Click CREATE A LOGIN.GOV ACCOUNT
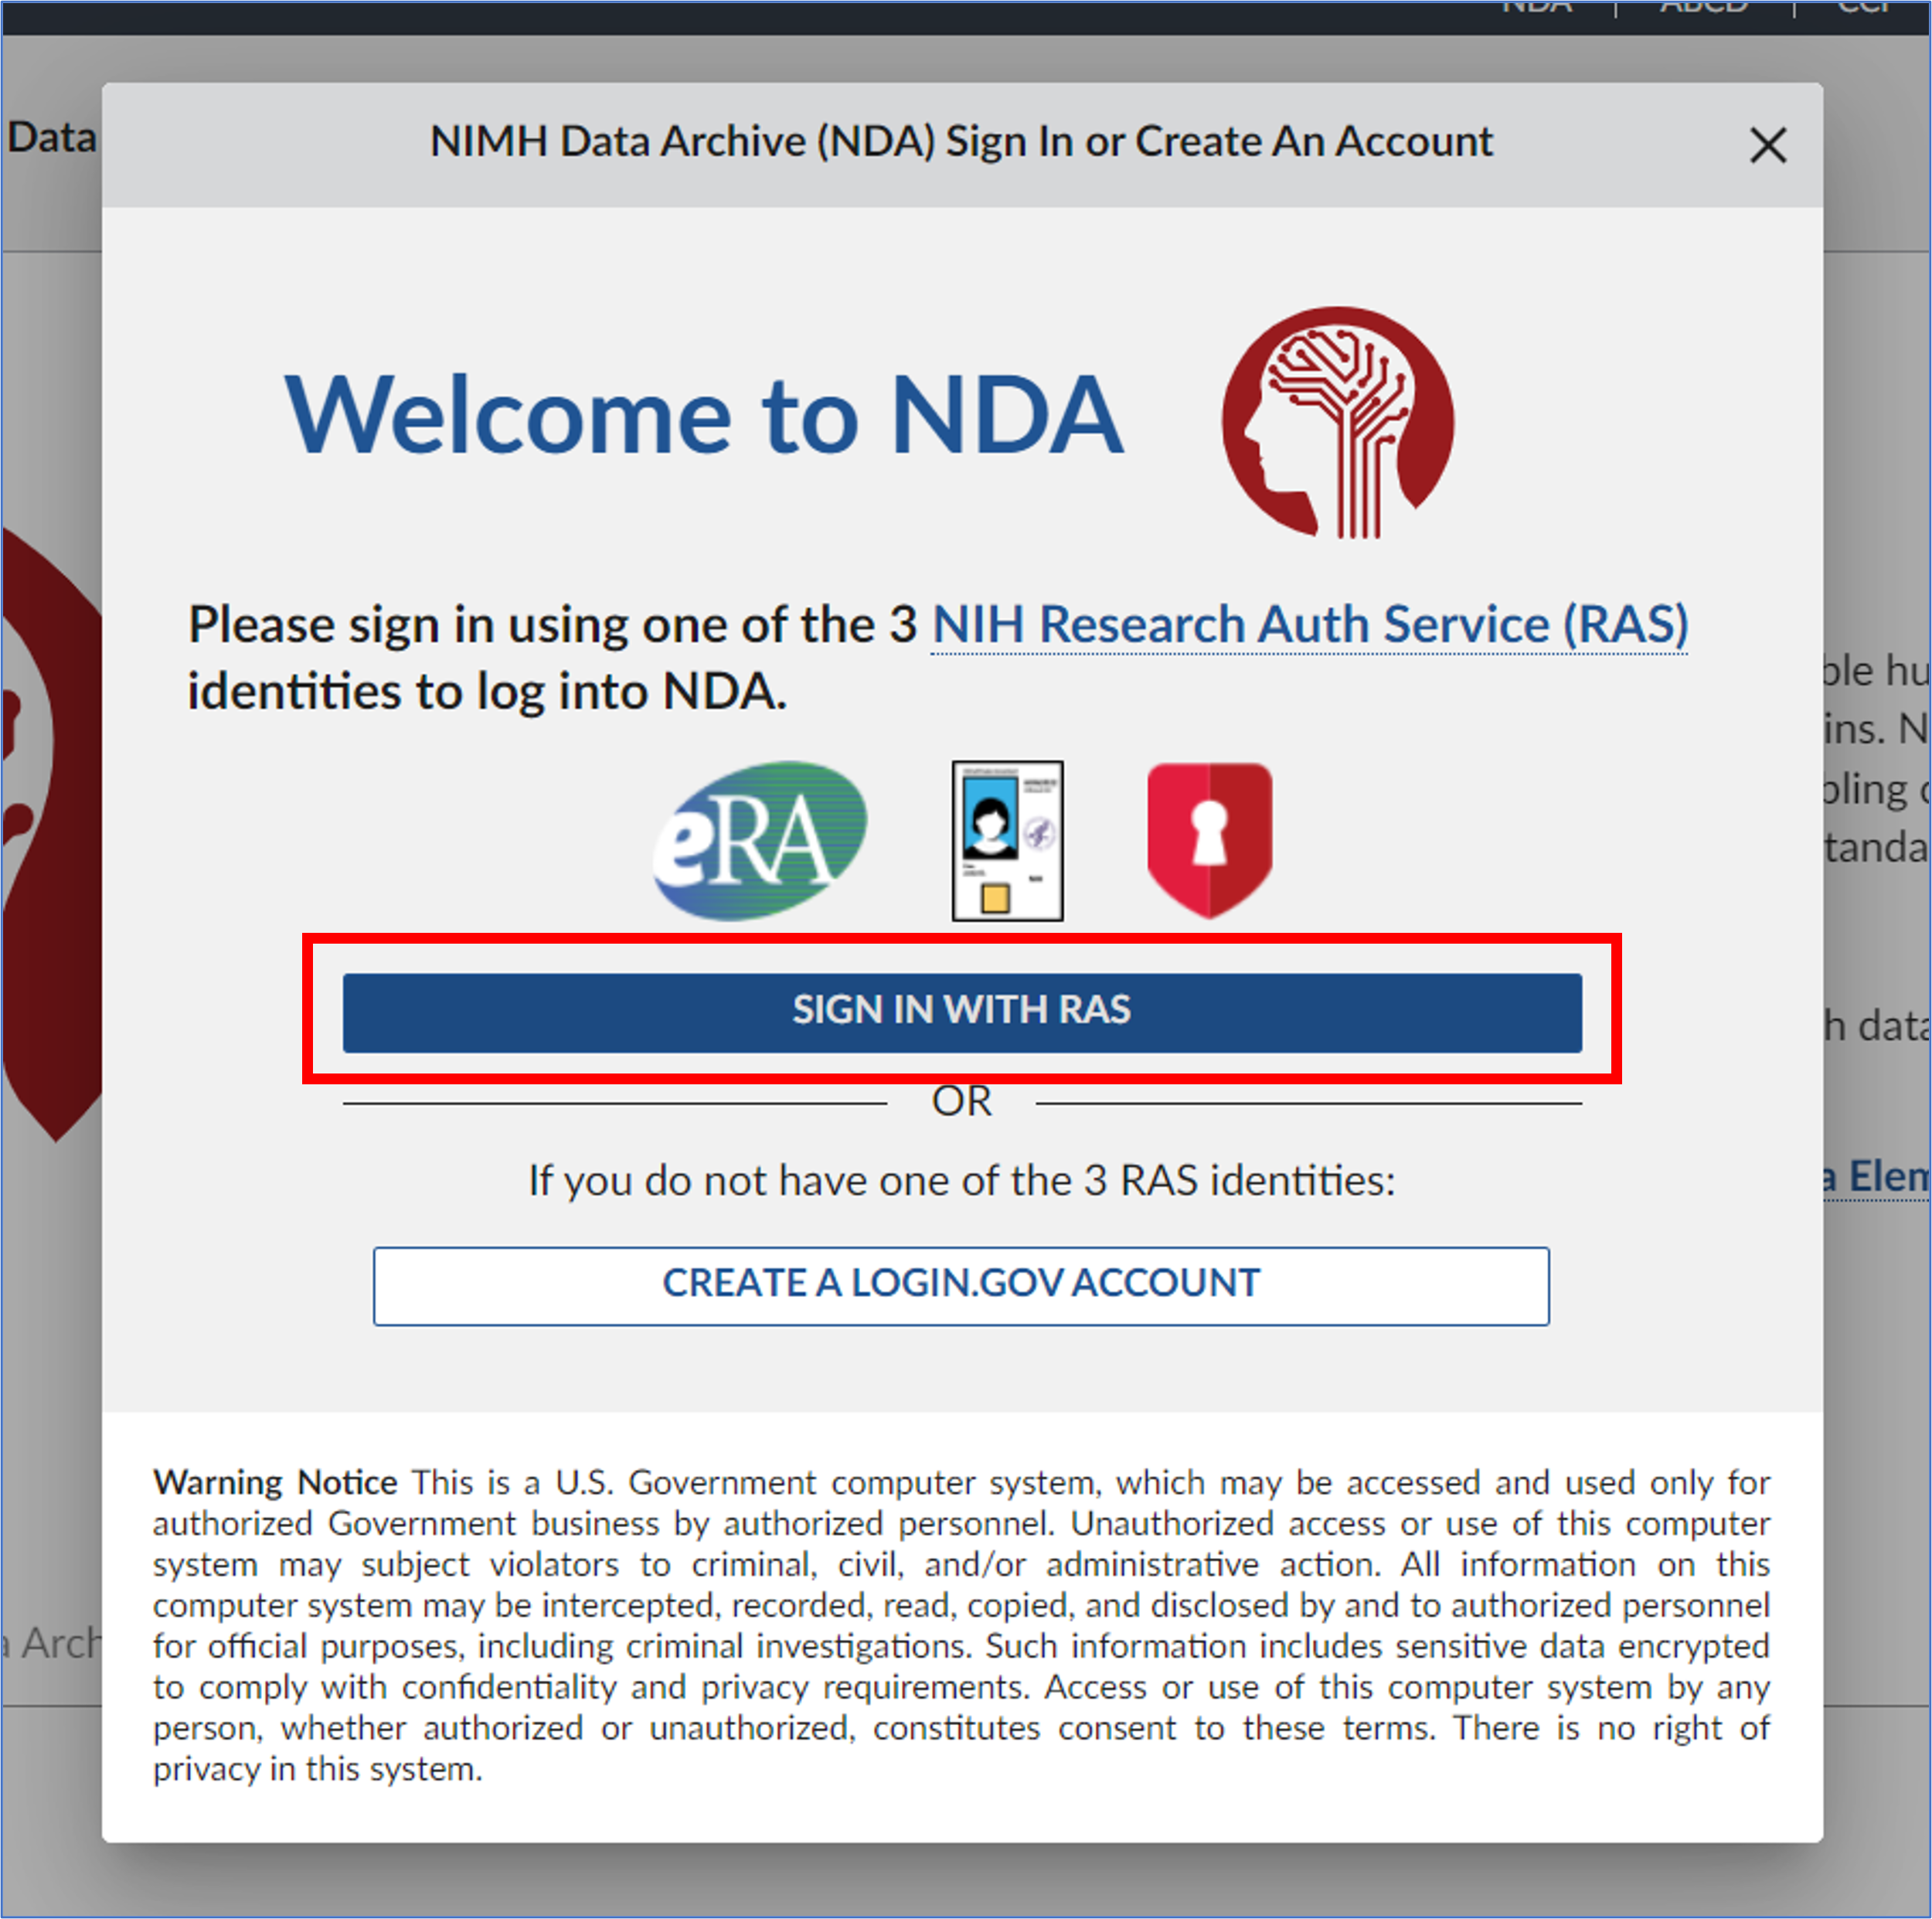 960,1284
